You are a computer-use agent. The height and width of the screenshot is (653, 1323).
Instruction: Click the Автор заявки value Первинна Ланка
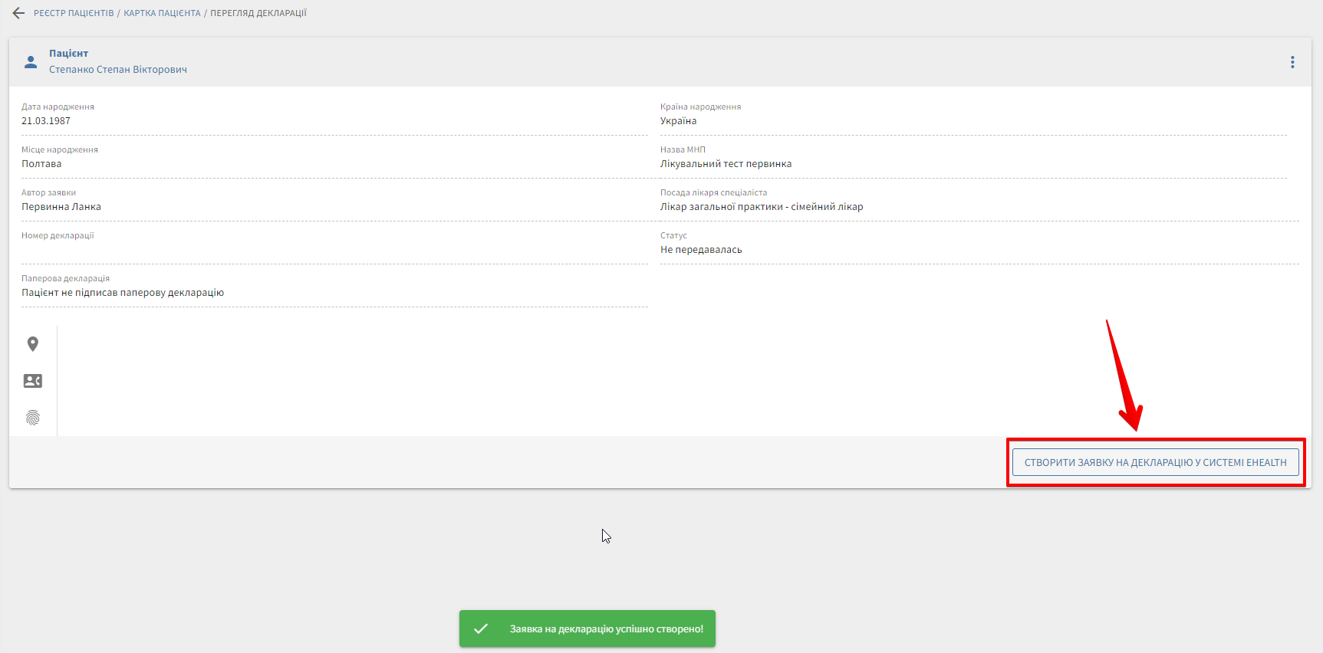pos(61,207)
